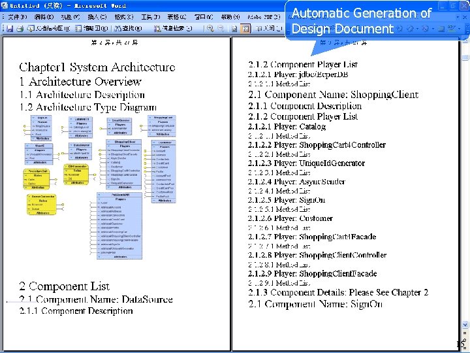Image resolution: width=470 pixels, height=353 pixels.
Task: Toggle the thumbnails (缩略图) view button
Action: (x=91, y=29)
